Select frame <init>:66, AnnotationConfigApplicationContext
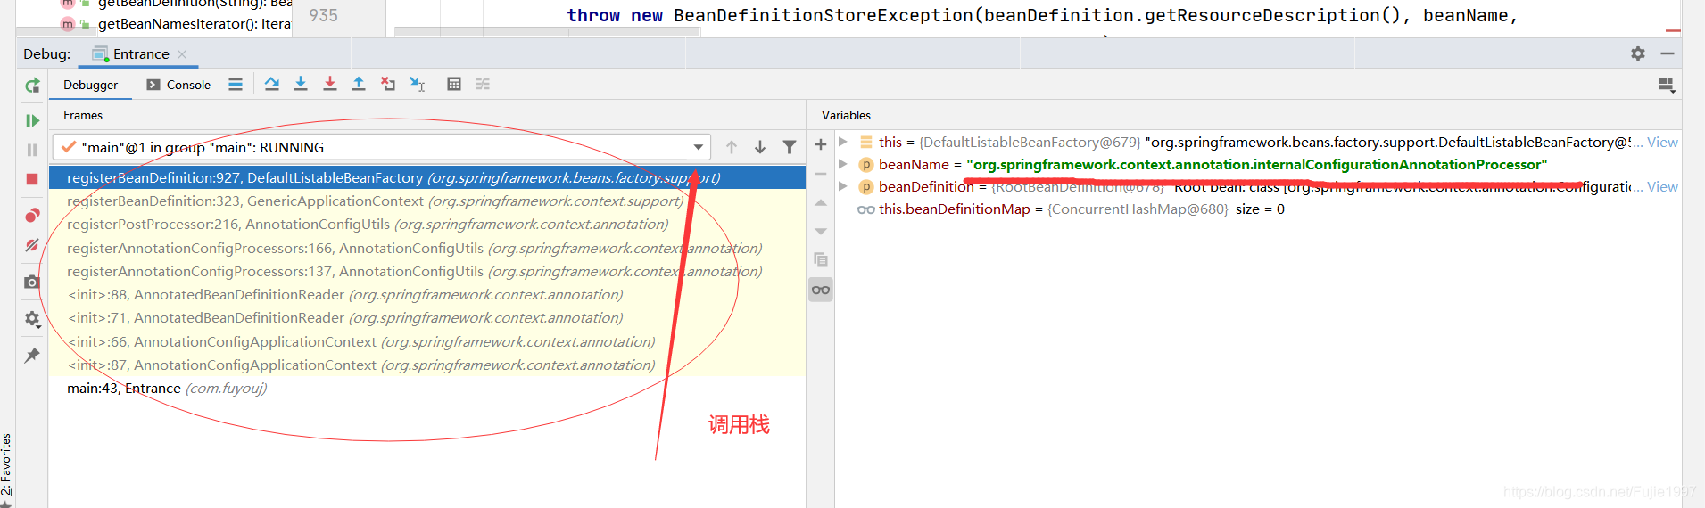Screen dimensions: 1705x508 click(427, 341)
